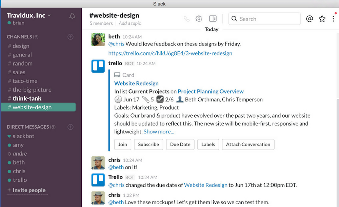Screen dimensions: 339x207
Task: Click Invite people link
Action: 26,190
